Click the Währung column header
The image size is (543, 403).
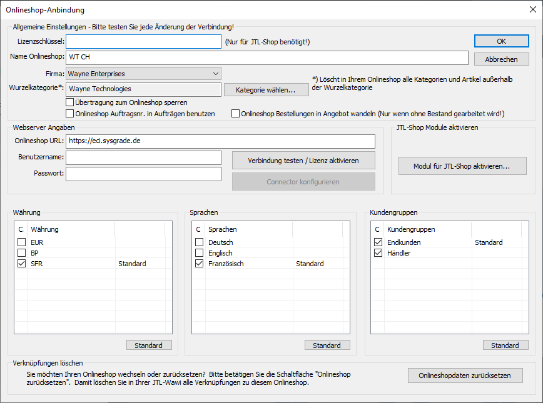click(71, 229)
